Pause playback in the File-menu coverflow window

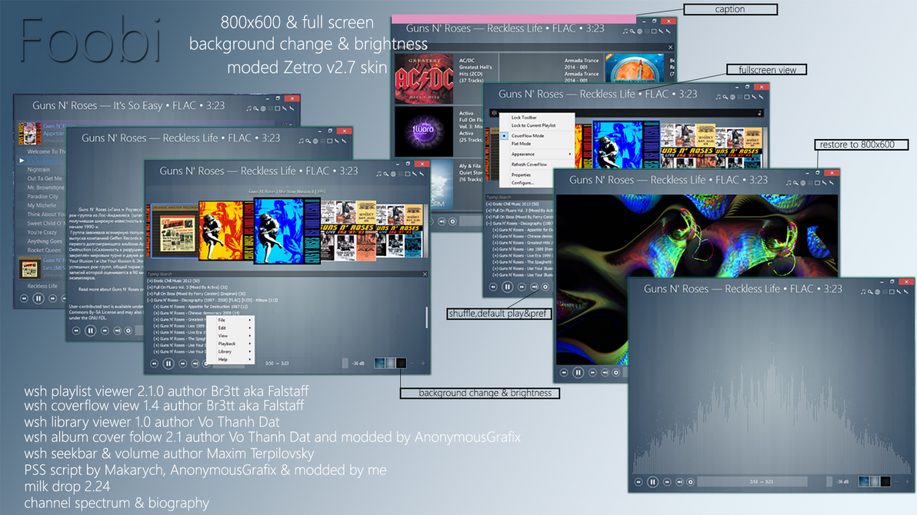(x=168, y=364)
